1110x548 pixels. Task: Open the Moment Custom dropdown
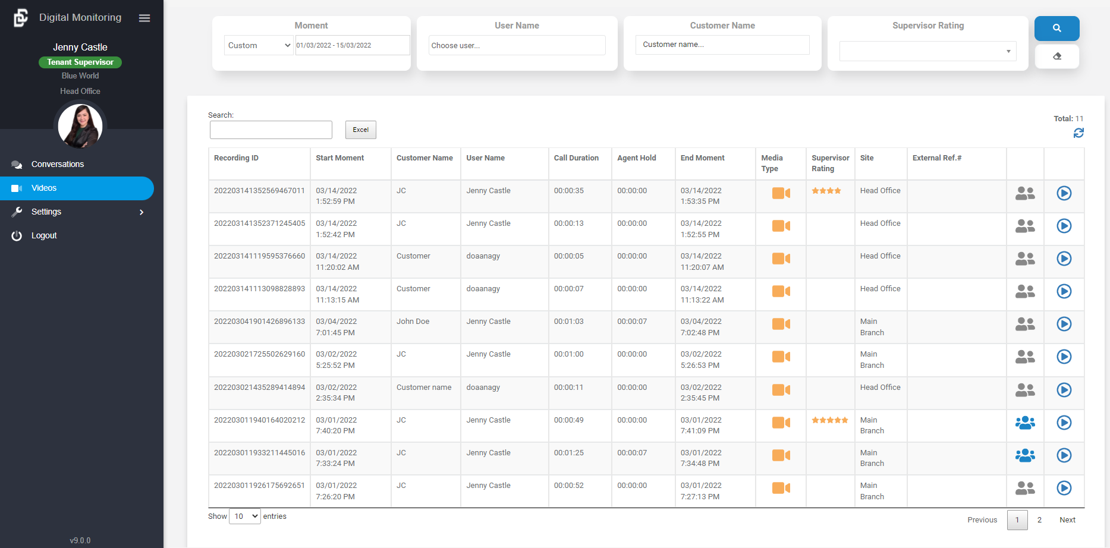pos(259,45)
